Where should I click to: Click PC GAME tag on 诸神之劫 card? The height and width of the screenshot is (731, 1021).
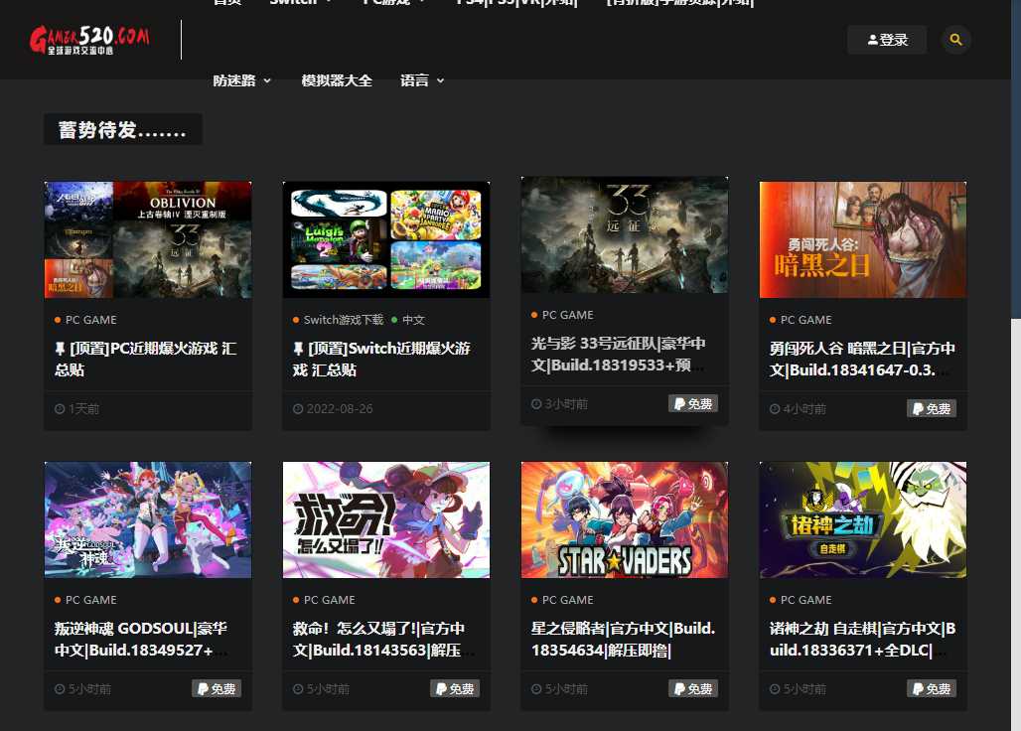[x=806, y=600]
